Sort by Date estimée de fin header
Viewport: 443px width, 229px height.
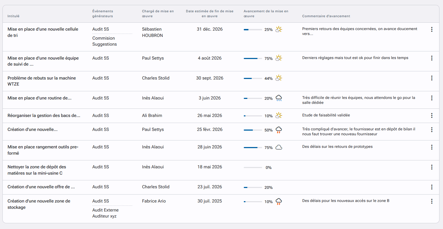tap(210, 14)
